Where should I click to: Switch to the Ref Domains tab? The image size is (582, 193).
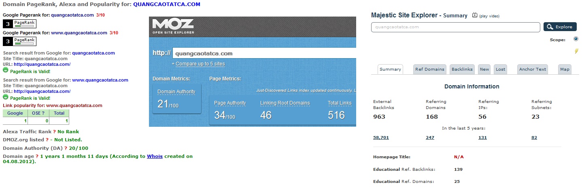(430, 69)
